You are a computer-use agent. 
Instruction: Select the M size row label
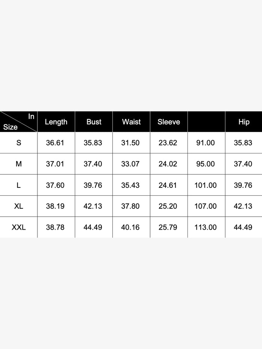[19, 164]
